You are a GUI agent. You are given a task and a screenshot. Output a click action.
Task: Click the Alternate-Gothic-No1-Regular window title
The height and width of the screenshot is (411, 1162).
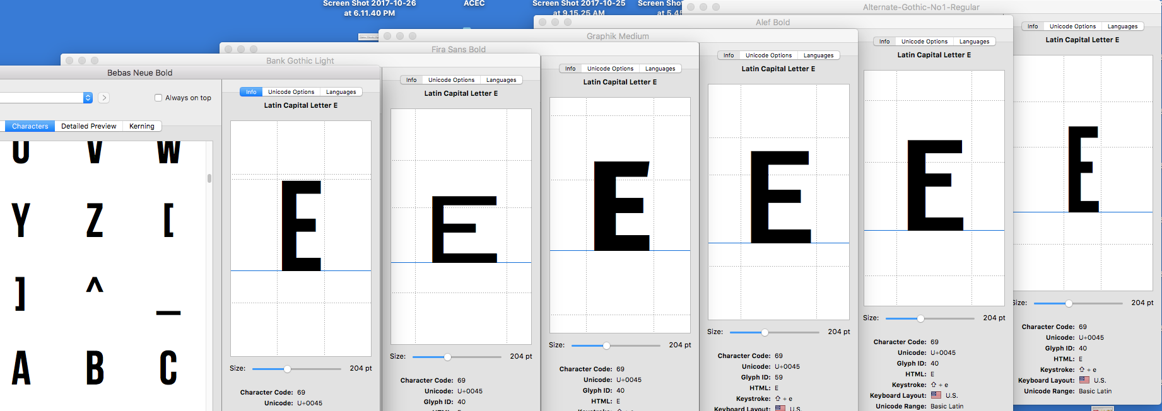[x=921, y=7]
